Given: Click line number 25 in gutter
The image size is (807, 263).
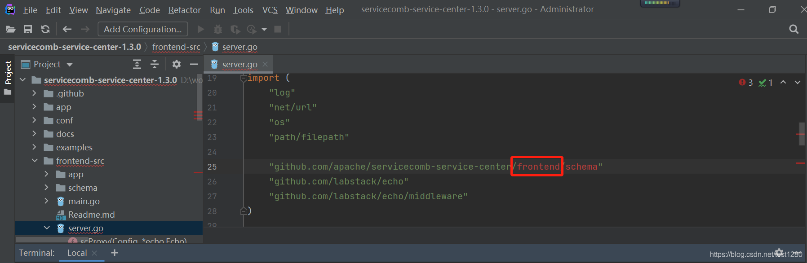Looking at the screenshot, I should [212, 167].
